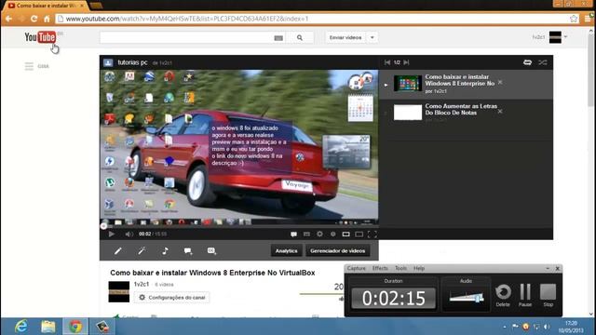Click the Analytics button
The width and height of the screenshot is (596, 335).
tap(286, 250)
